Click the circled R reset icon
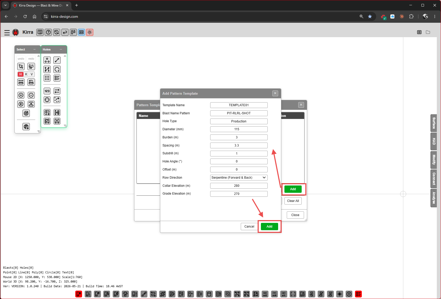 click(21, 104)
